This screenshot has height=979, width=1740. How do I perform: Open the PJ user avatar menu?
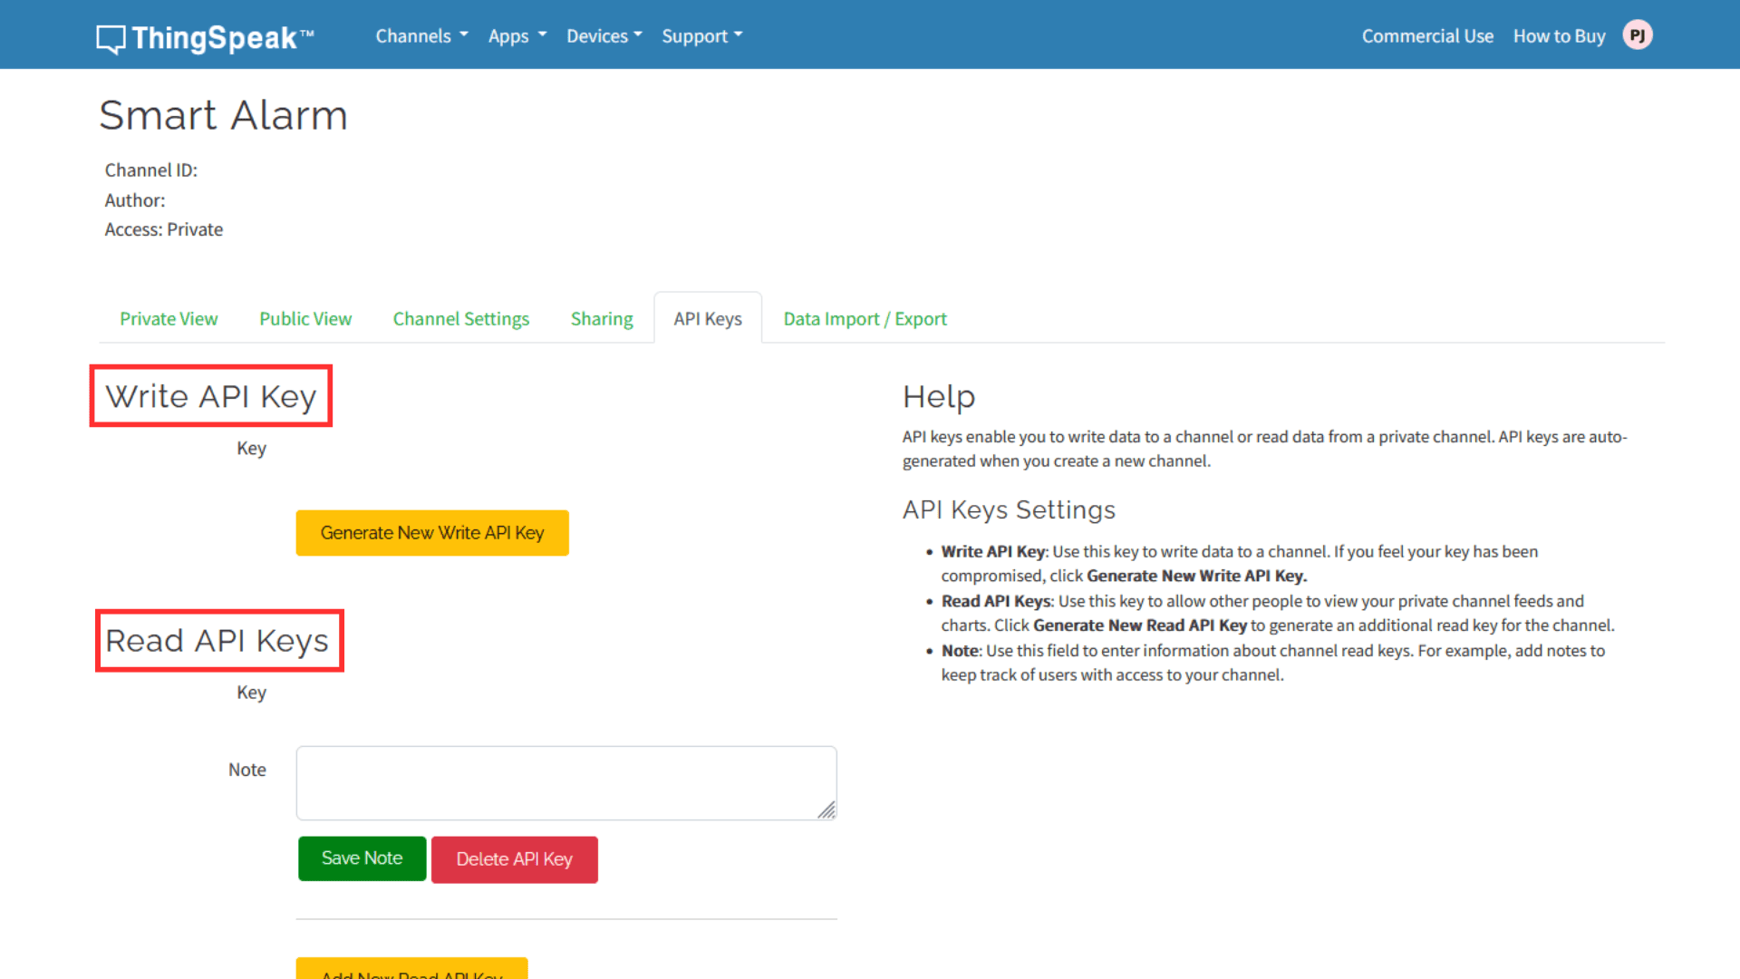point(1638,35)
